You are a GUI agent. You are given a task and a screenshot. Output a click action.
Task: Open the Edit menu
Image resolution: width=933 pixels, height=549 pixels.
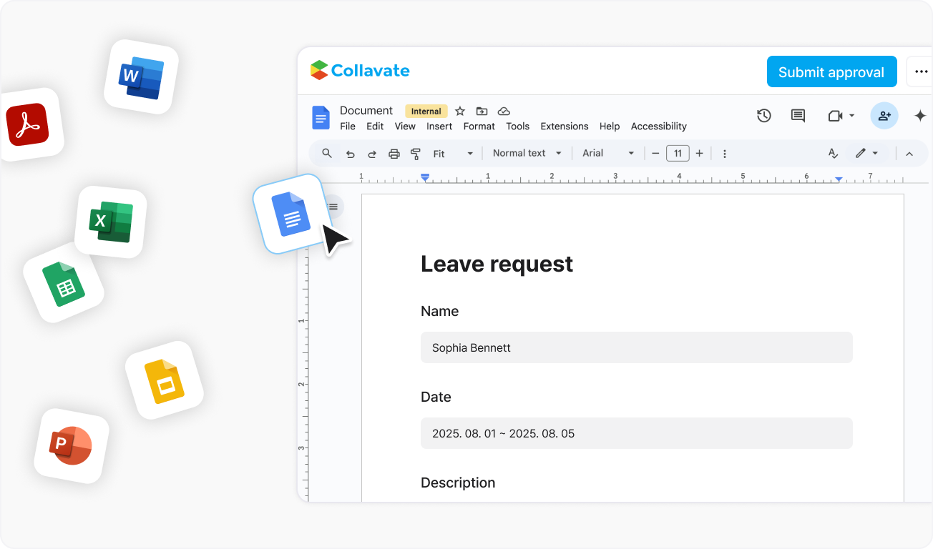(x=375, y=127)
